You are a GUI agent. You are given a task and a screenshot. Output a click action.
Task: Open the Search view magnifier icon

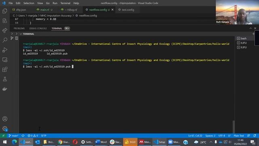pyautogui.click(x=5, y=40)
